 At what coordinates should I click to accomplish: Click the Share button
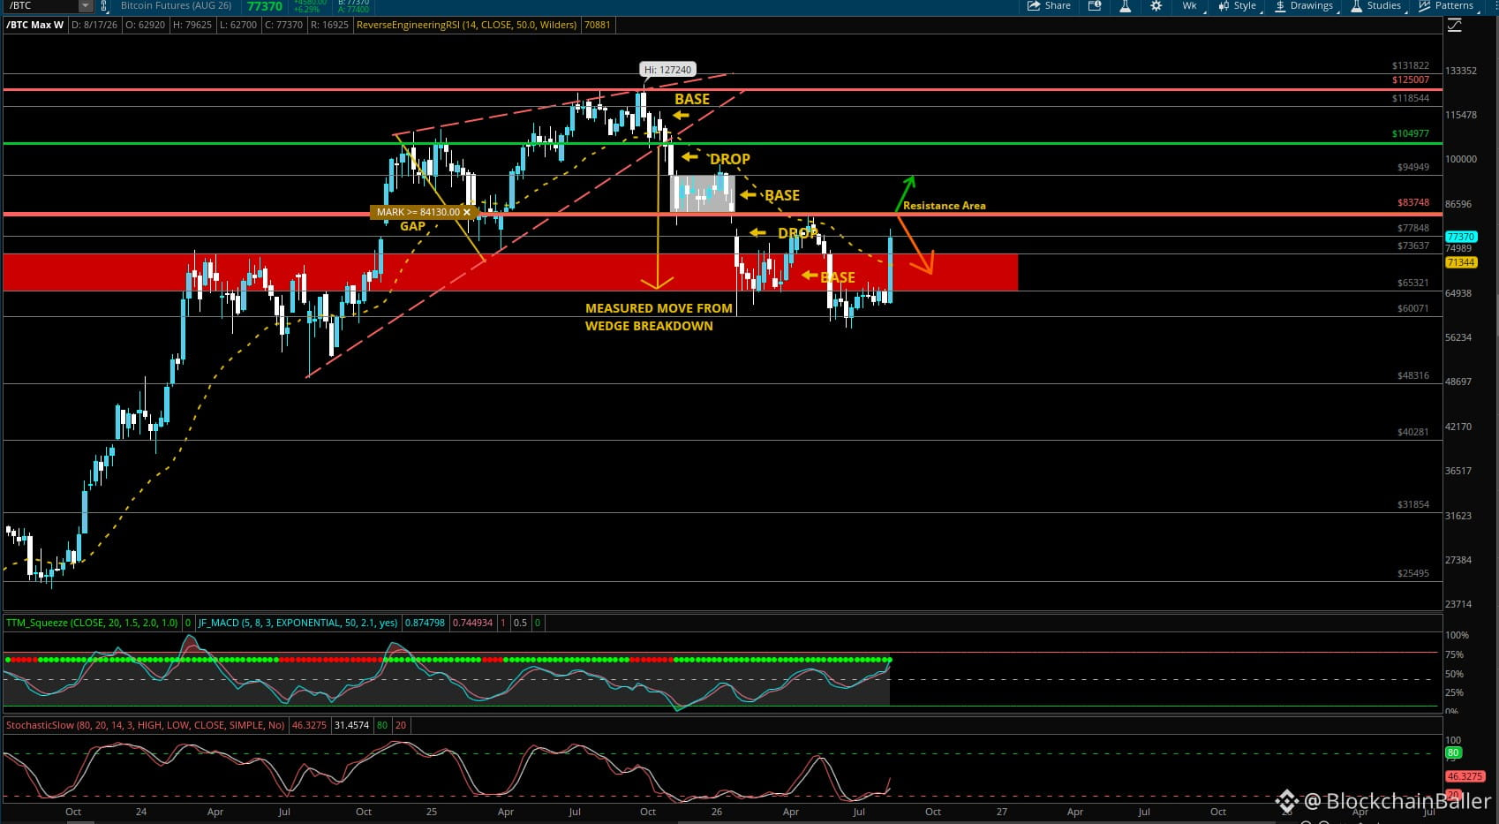[1049, 5]
